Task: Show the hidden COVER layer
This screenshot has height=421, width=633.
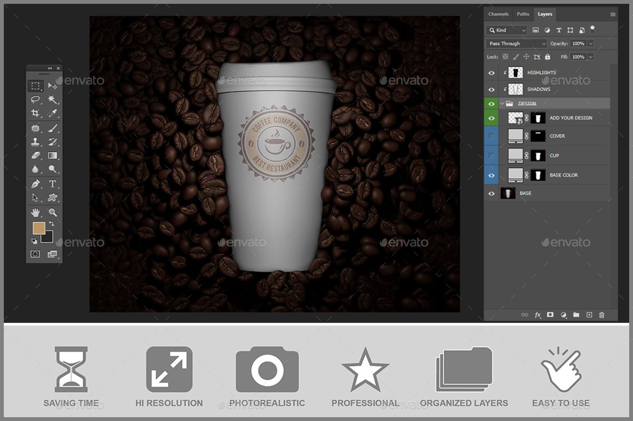Action: (491, 137)
